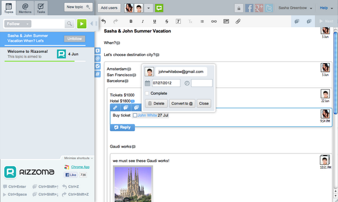This screenshot has width=338, height=202.
Task: Redo the last edit
Action: [x=116, y=21]
